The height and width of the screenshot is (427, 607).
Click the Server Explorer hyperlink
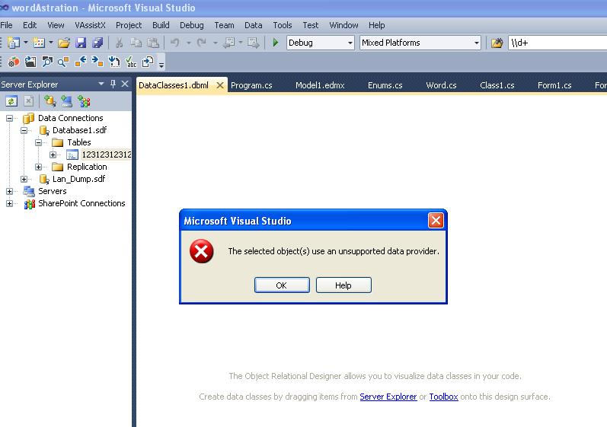tap(388, 397)
